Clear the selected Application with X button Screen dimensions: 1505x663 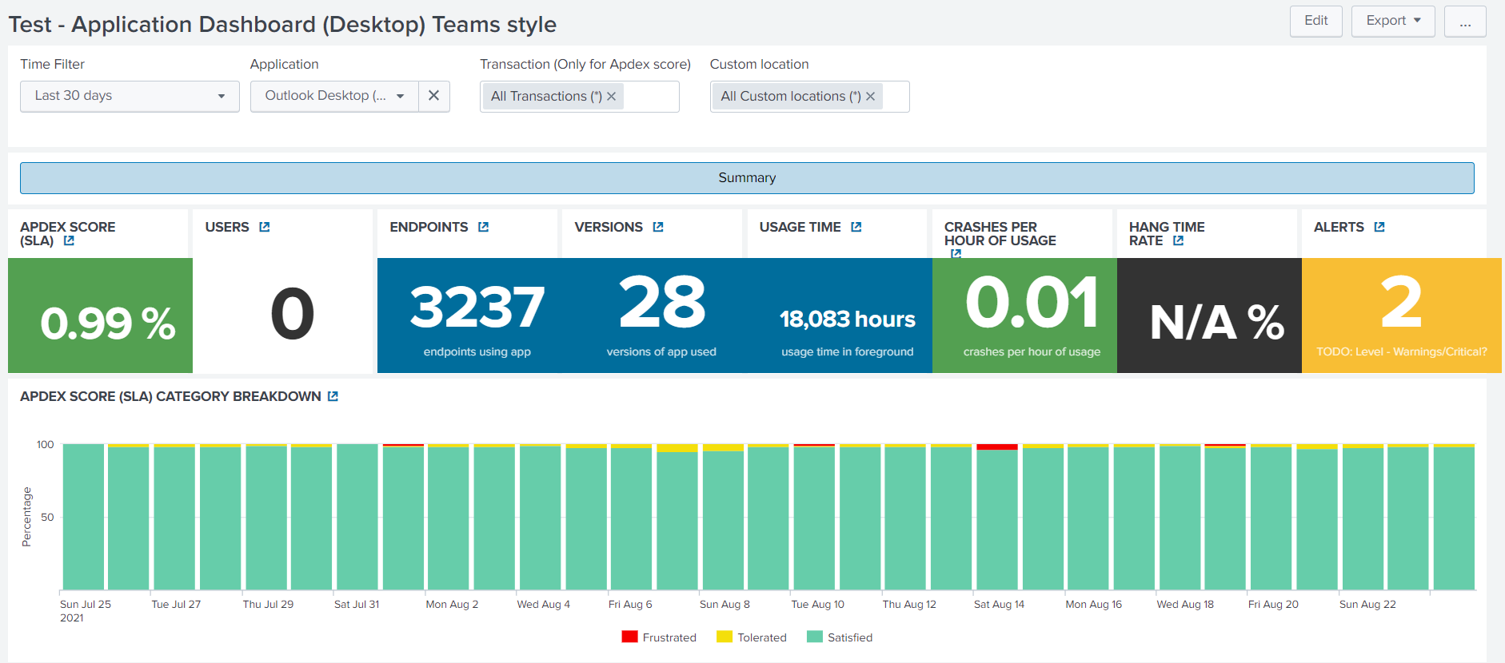pyautogui.click(x=433, y=96)
